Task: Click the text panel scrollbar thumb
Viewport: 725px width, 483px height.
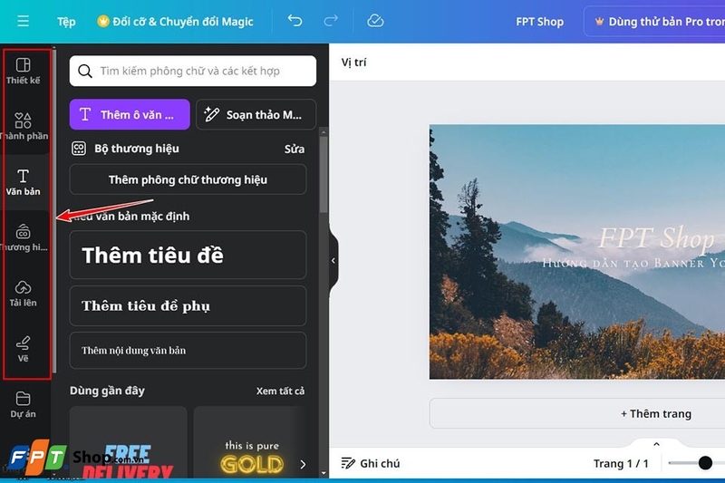Action: click(324, 174)
